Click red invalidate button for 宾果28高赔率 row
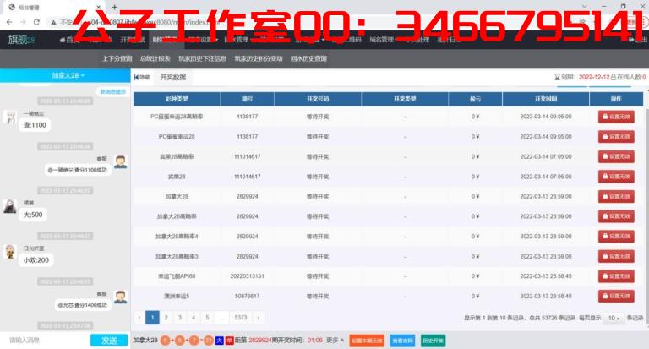Screen dimensions: 649x349 point(616,156)
